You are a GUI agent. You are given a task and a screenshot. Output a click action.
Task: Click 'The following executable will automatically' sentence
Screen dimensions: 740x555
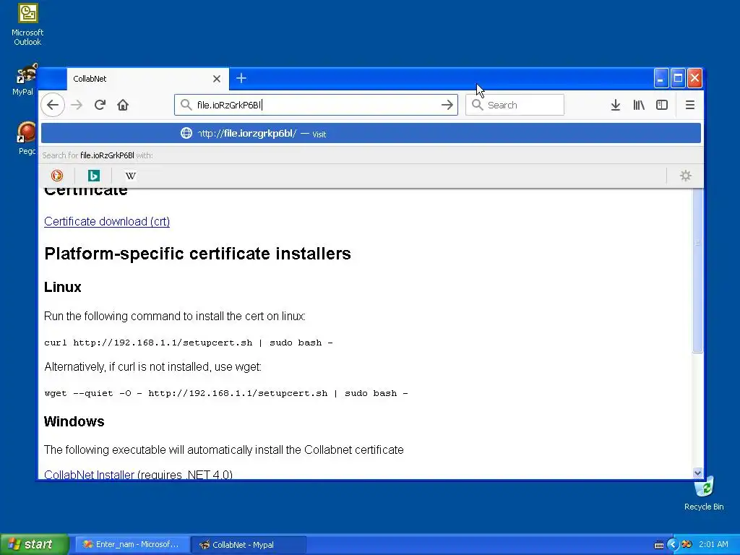224,449
